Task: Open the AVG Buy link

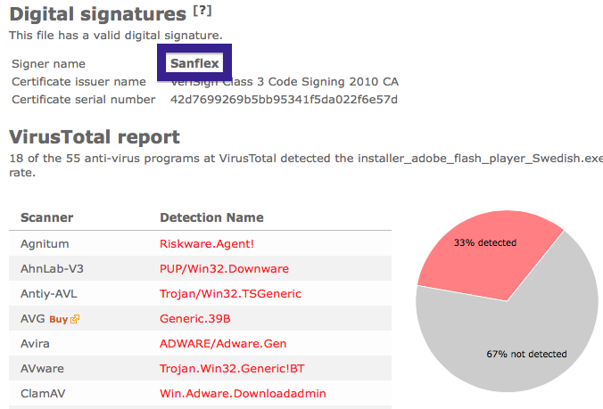Action: click(59, 319)
